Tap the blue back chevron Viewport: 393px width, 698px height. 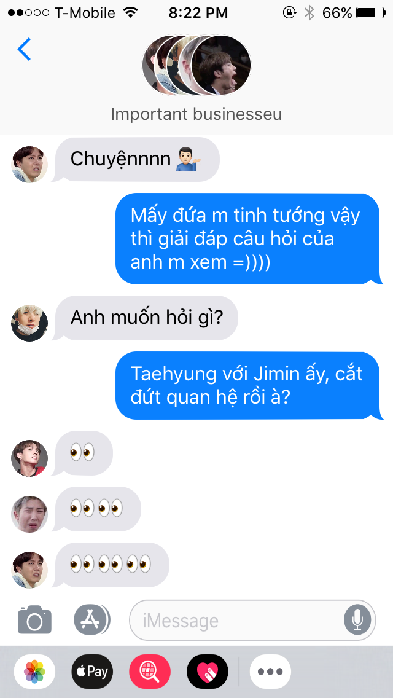coord(24,49)
